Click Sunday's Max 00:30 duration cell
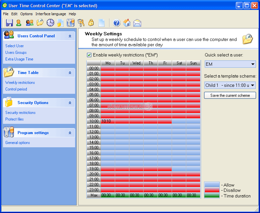 click(193, 195)
